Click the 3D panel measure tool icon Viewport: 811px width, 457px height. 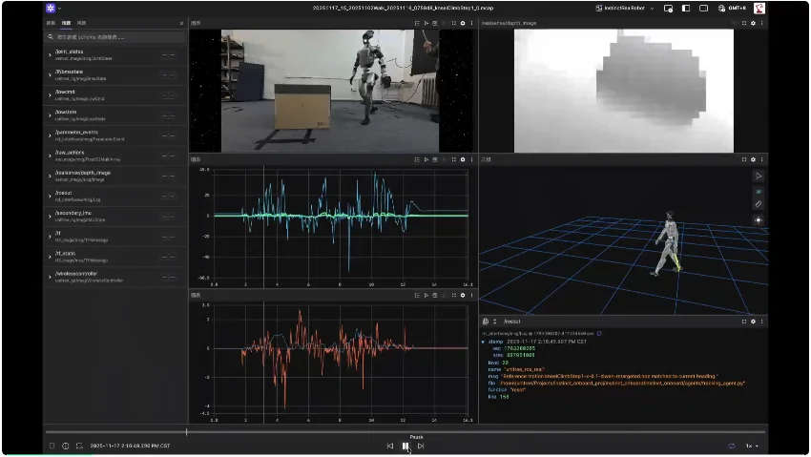(759, 204)
